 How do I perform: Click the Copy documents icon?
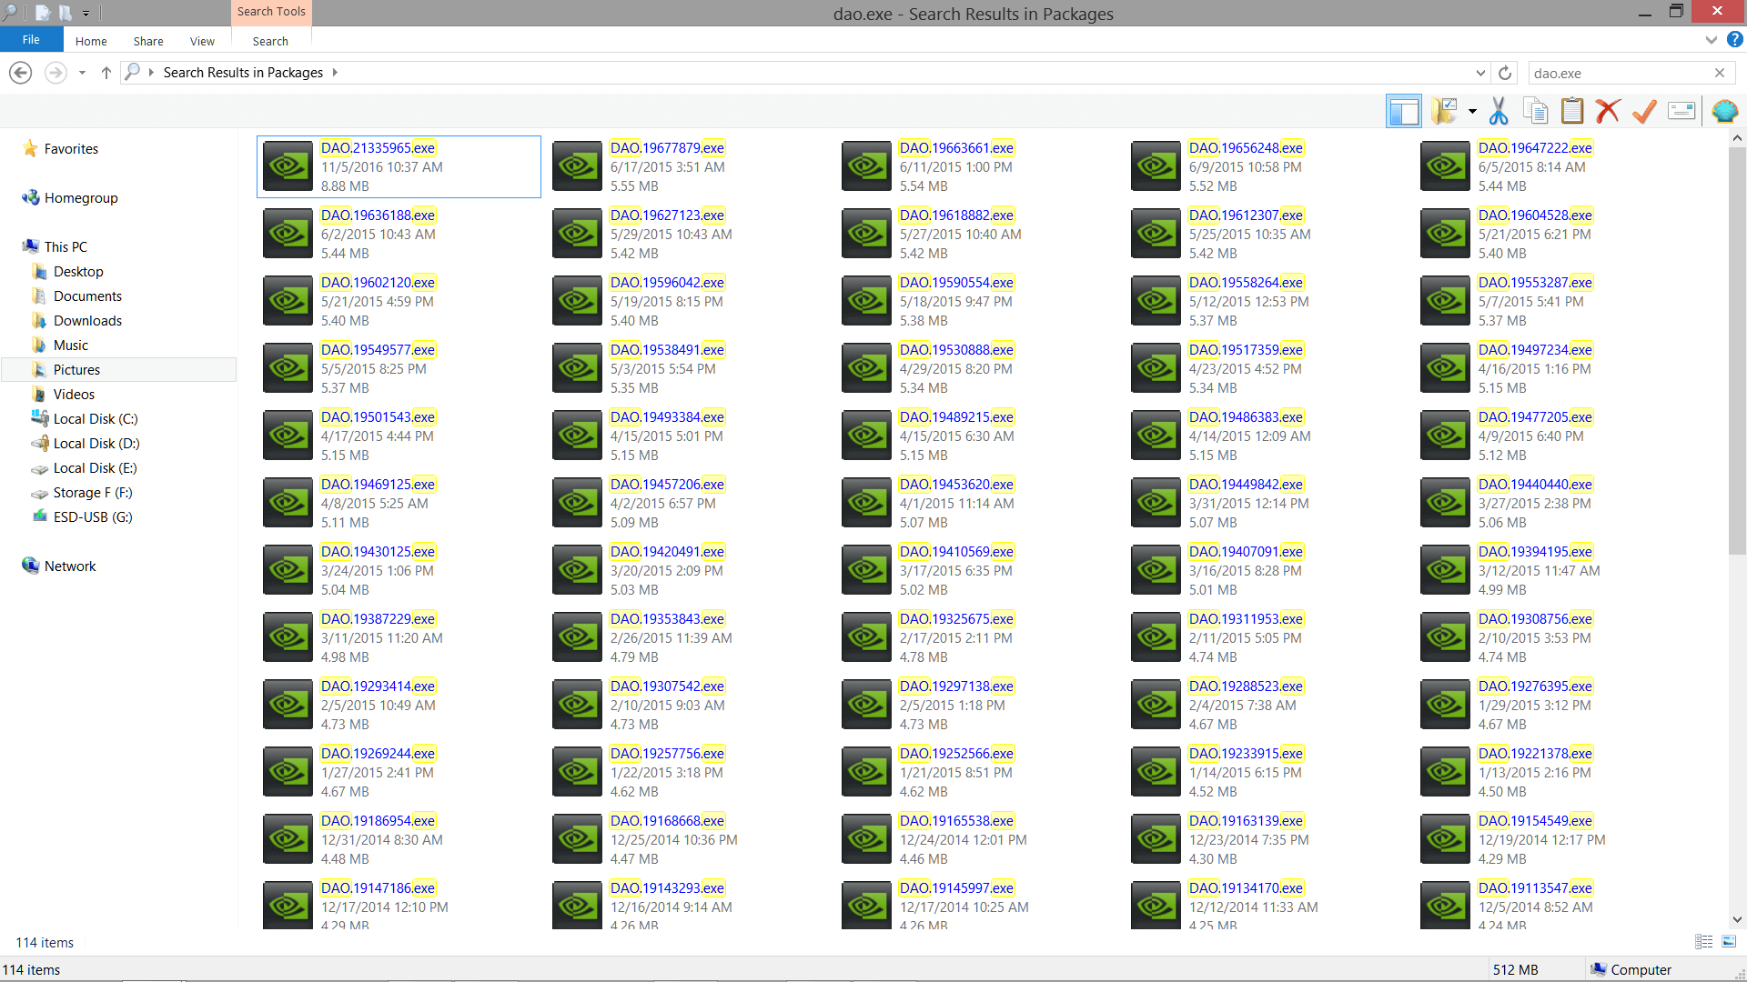click(1535, 112)
